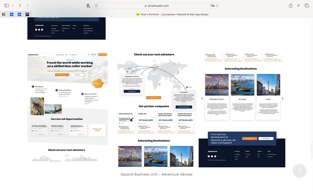The height and width of the screenshot is (195, 313).
Task: Reload the current page
Action: click(x=218, y=5)
